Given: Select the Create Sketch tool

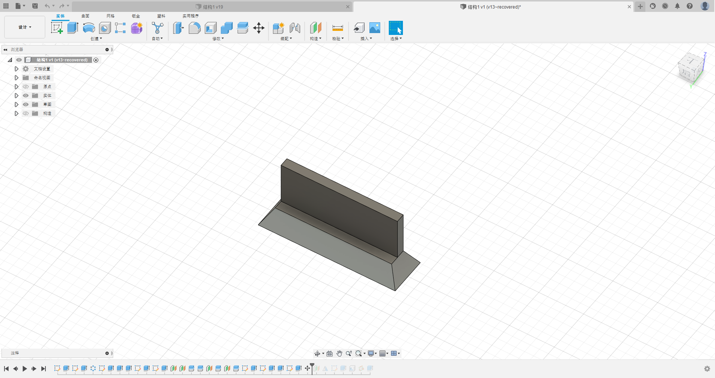Looking at the screenshot, I should pyautogui.click(x=57, y=28).
